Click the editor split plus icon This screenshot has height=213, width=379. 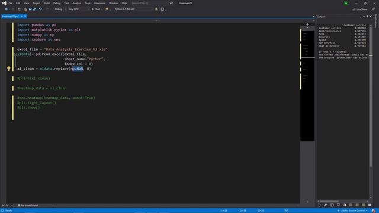(x=307, y=24)
